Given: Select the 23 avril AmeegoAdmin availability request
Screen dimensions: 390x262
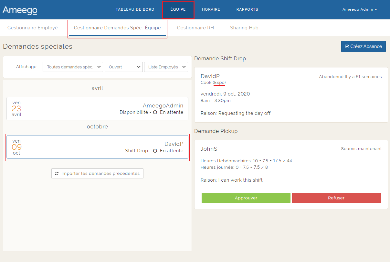Looking at the screenshot, I should tap(97, 109).
